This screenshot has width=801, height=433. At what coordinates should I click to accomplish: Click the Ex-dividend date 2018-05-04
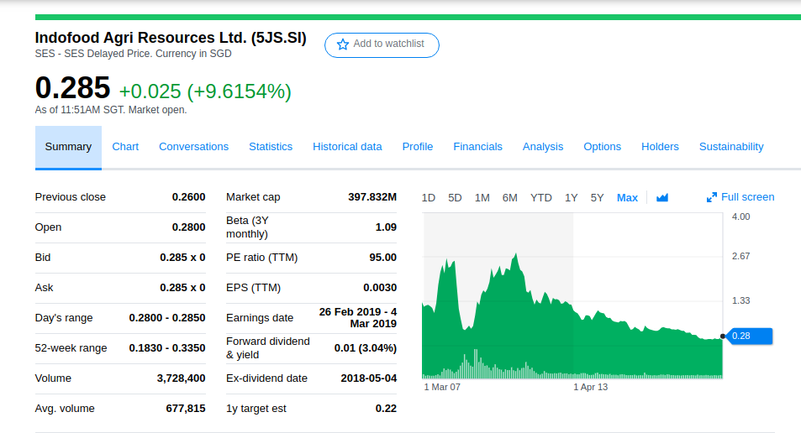click(x=368, y=378)
